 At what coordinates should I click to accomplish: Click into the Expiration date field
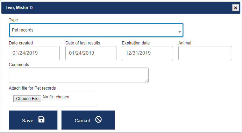click(147, 53)
